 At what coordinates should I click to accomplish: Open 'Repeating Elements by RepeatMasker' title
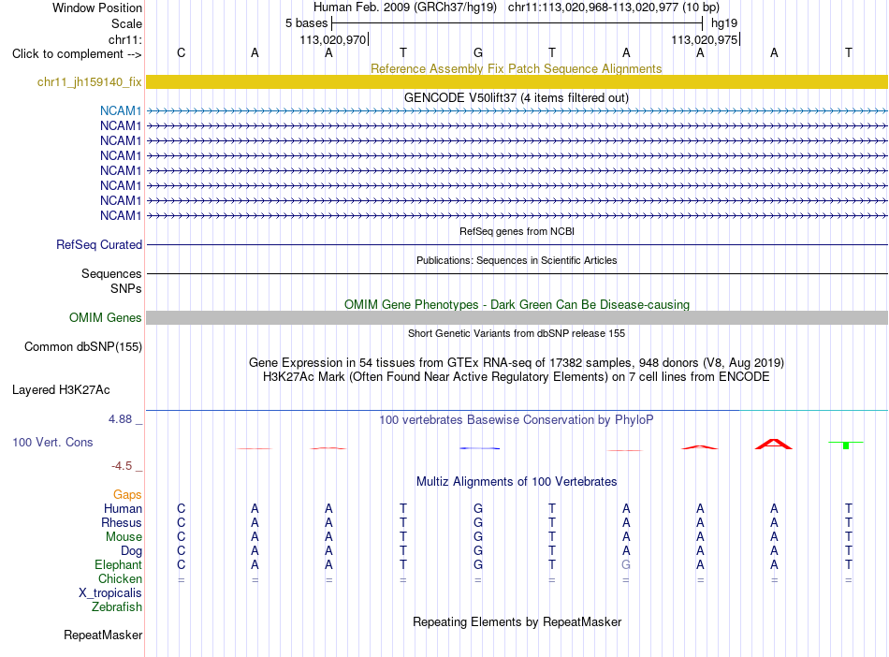(517, 621)
